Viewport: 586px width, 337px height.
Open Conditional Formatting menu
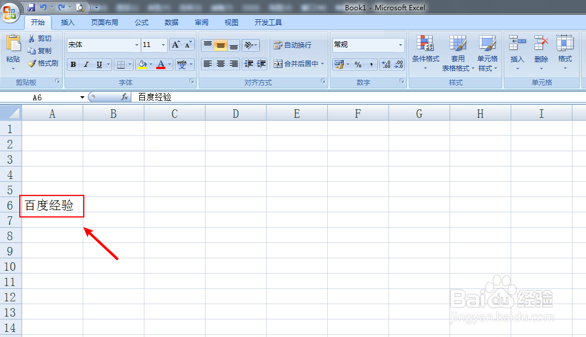[425, 53]
